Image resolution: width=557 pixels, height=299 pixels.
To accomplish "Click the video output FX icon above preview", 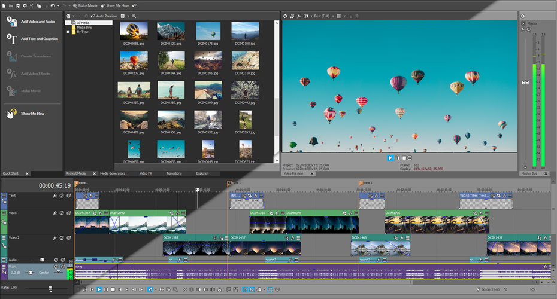I will [x=299, y=16].
